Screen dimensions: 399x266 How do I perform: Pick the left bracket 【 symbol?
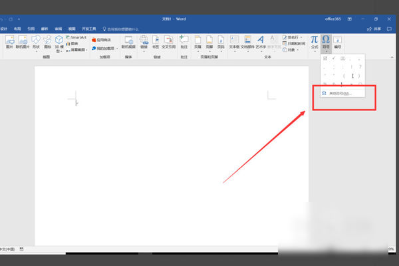coord(352,76)
